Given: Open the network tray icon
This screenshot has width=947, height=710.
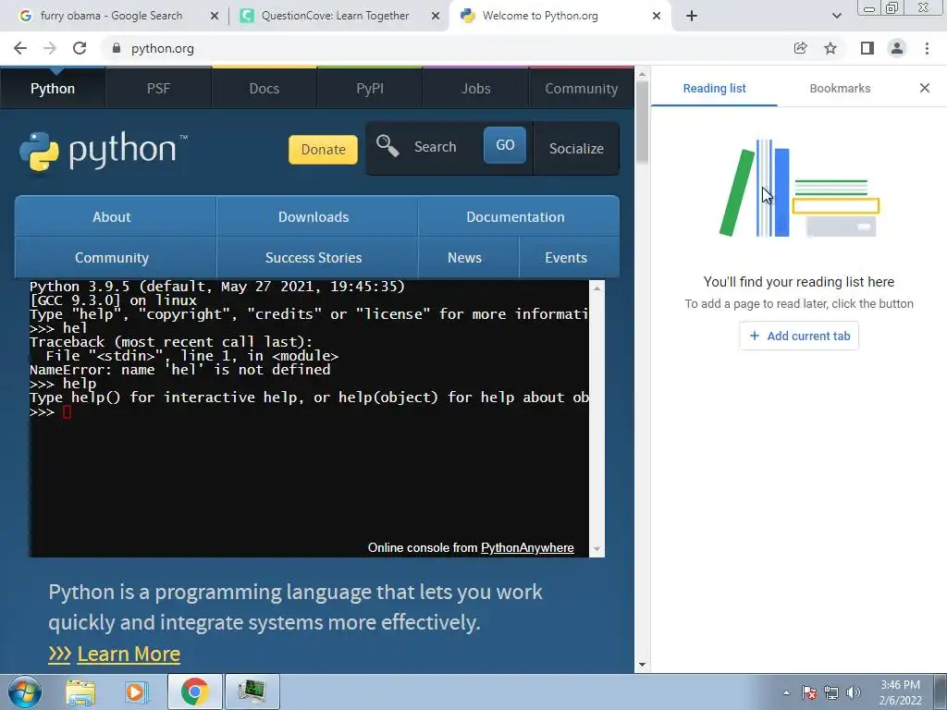Looking at the screenshot, I should tap(831, 692).
